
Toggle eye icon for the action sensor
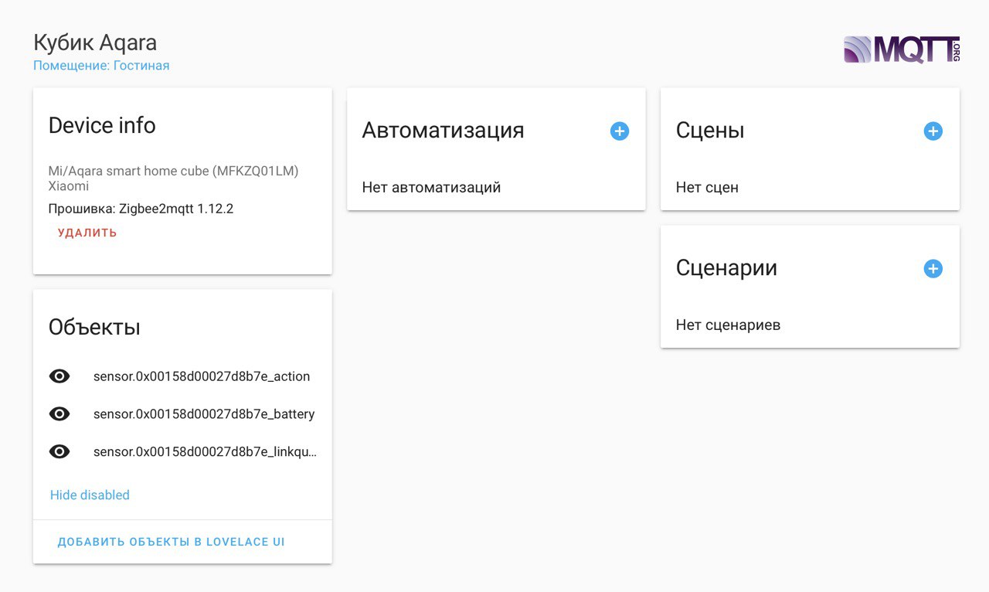pos(59,376)
